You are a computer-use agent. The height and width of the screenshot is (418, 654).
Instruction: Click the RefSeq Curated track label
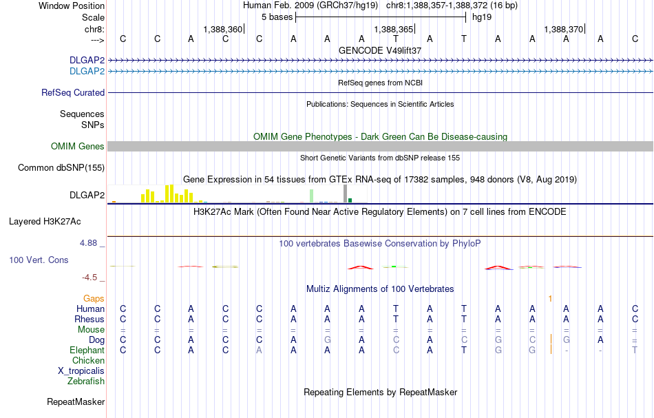click(73, 92)
